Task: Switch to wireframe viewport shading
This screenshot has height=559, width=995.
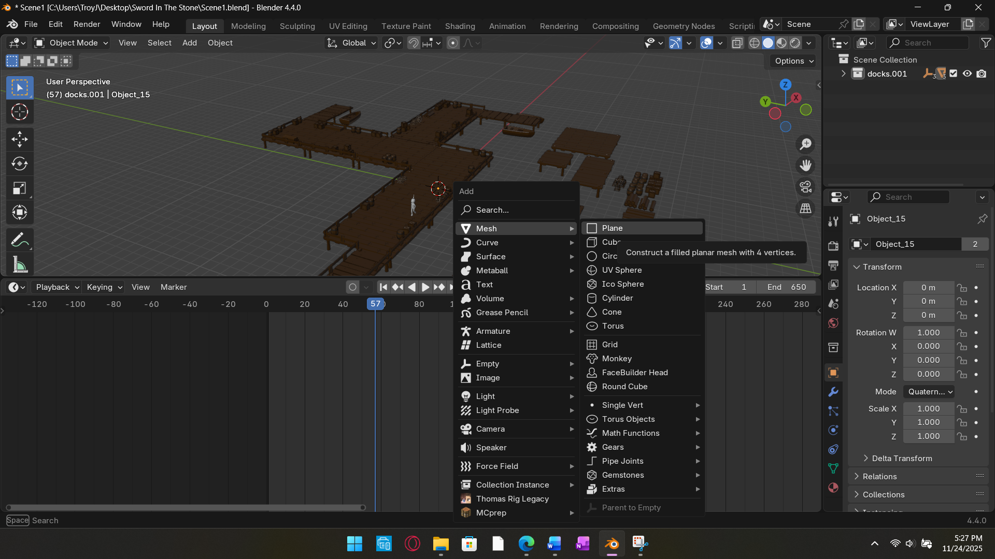Action: tap(755, 43)
